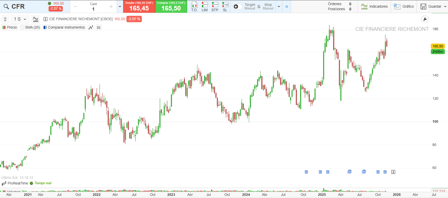This screenshot has height=198, width=448.
Task: Open the Indicadores menu
Action: click(x=374, y=7)
